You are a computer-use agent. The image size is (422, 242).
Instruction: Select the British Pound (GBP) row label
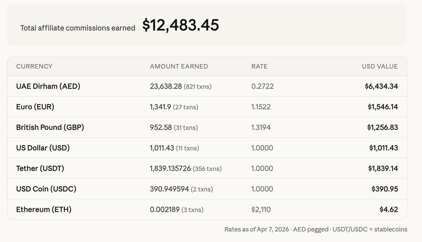pos(50,127)
